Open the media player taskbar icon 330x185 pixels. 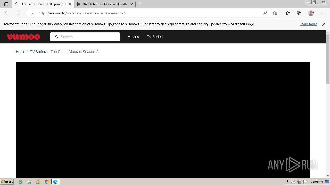tap(38, 182)
